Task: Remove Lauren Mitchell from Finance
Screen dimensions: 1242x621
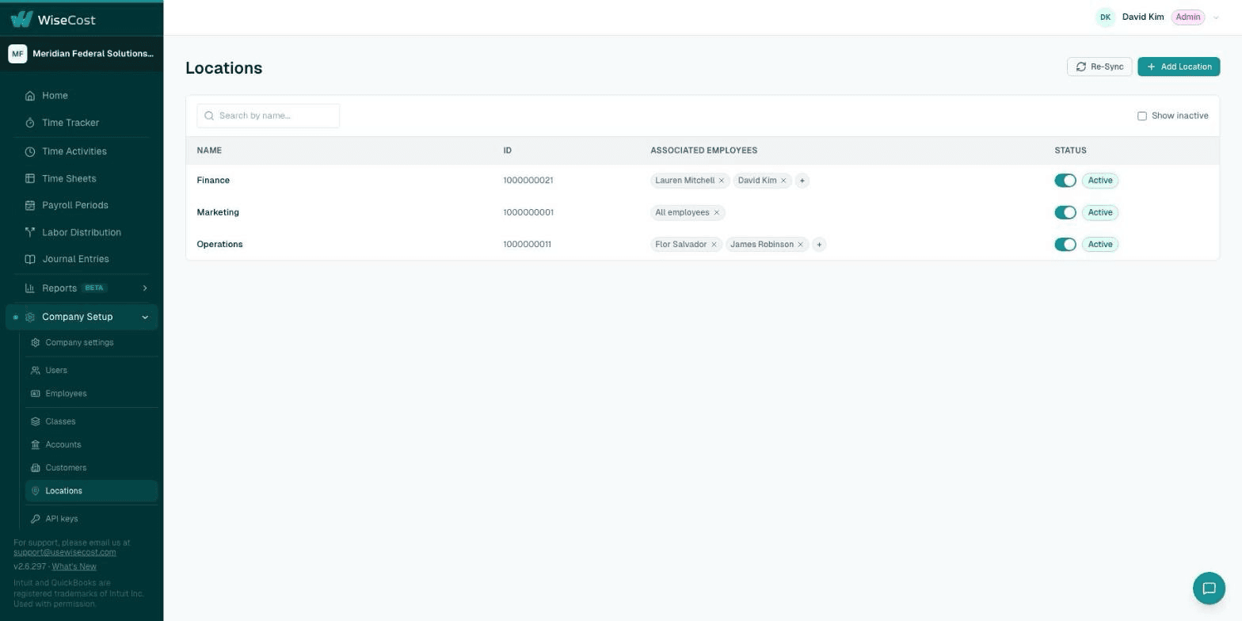Action: [x=722, y=181]
